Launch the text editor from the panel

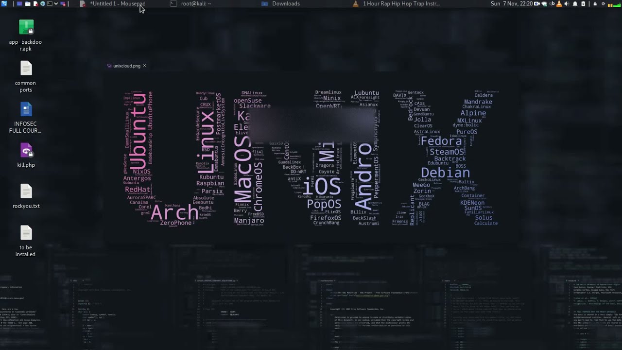(36, 3)
